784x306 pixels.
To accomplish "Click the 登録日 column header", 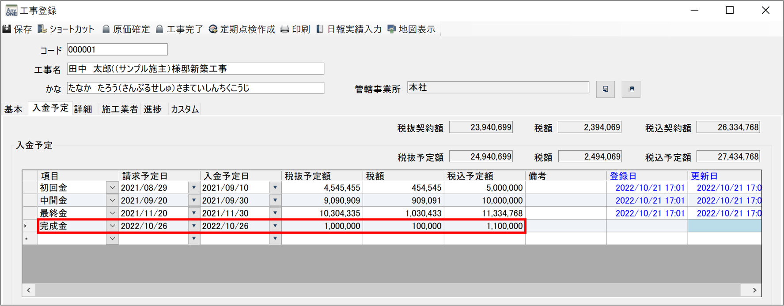I will (623, 176).
